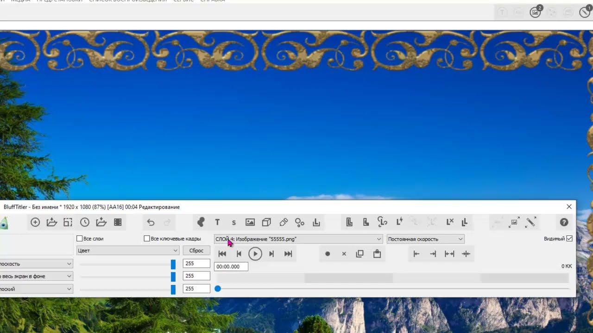Screen dimensions: 593x333
Task: Click the icon with arrows meeting at center bar
Action: [x=466, y=254]
